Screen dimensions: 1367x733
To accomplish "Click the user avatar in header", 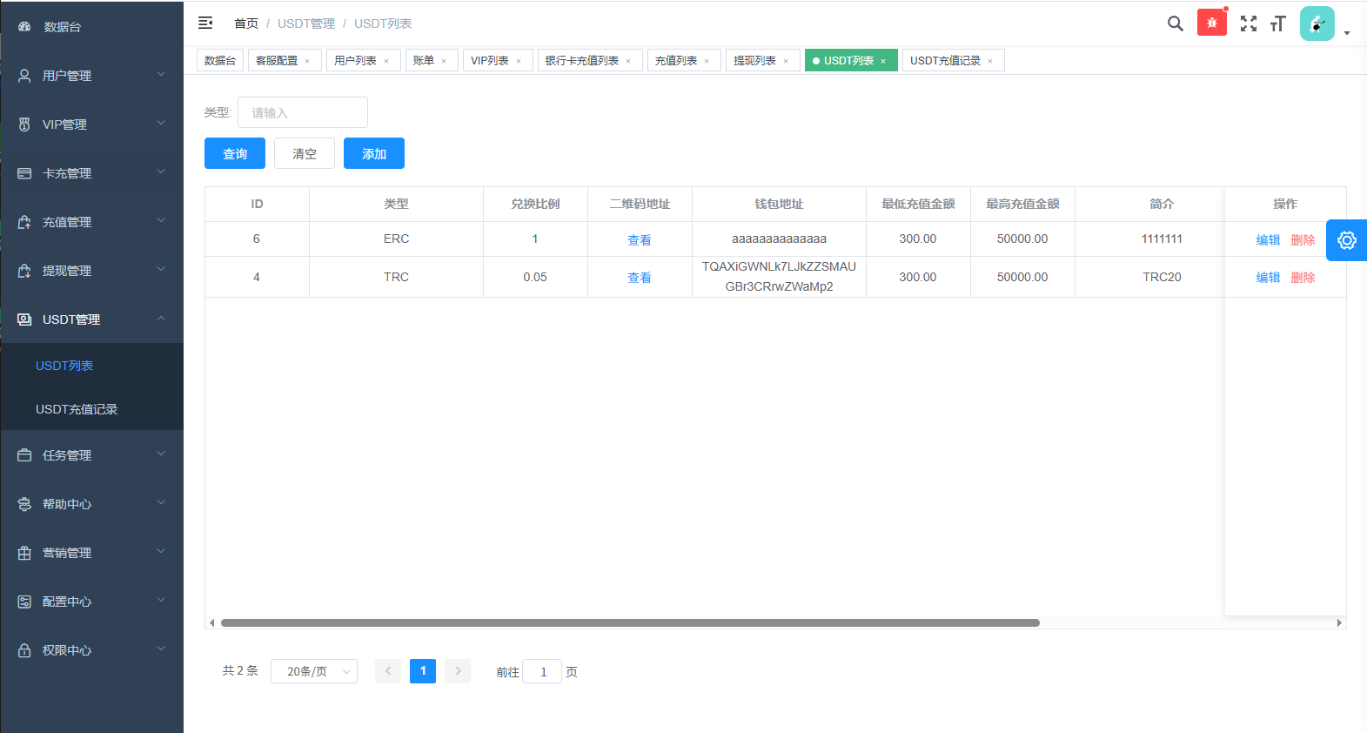I will tap(1317, 24).
